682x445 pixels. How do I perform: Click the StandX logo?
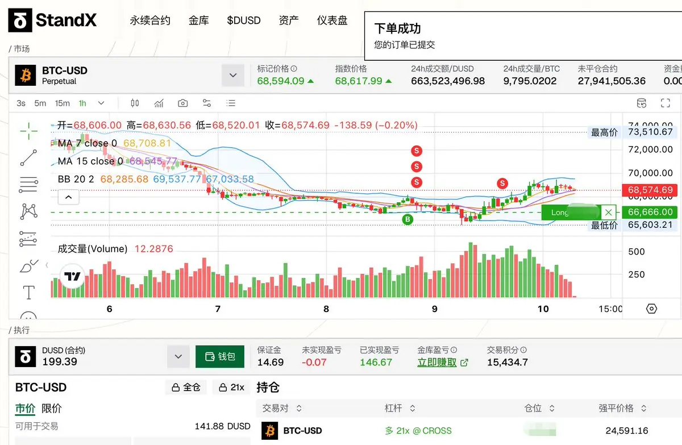click(52, 20)
